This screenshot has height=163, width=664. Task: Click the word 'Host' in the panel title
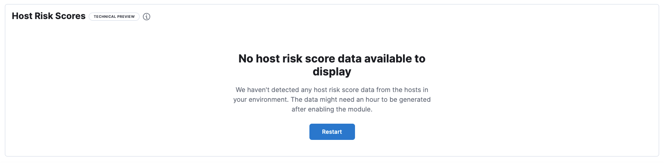coord(22,16)
